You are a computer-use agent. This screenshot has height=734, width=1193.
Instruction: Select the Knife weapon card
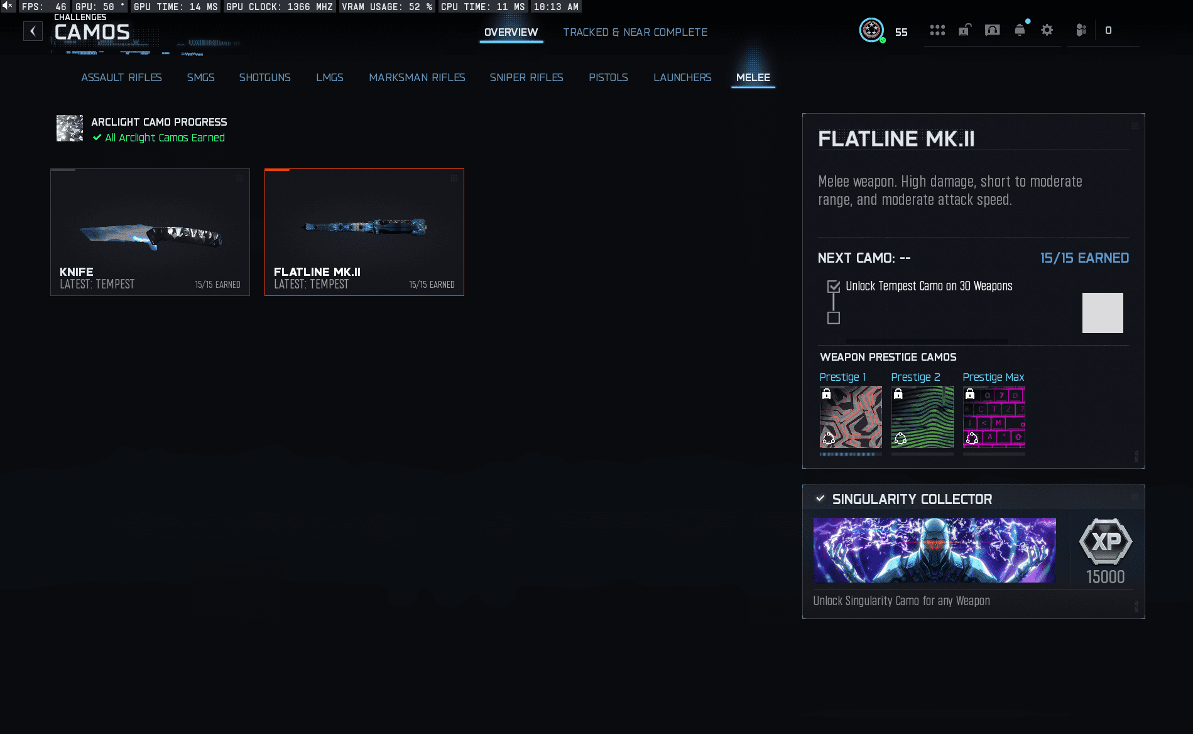150,232
